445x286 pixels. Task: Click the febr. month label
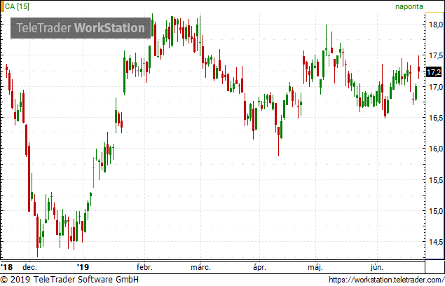tap(144, 267)
